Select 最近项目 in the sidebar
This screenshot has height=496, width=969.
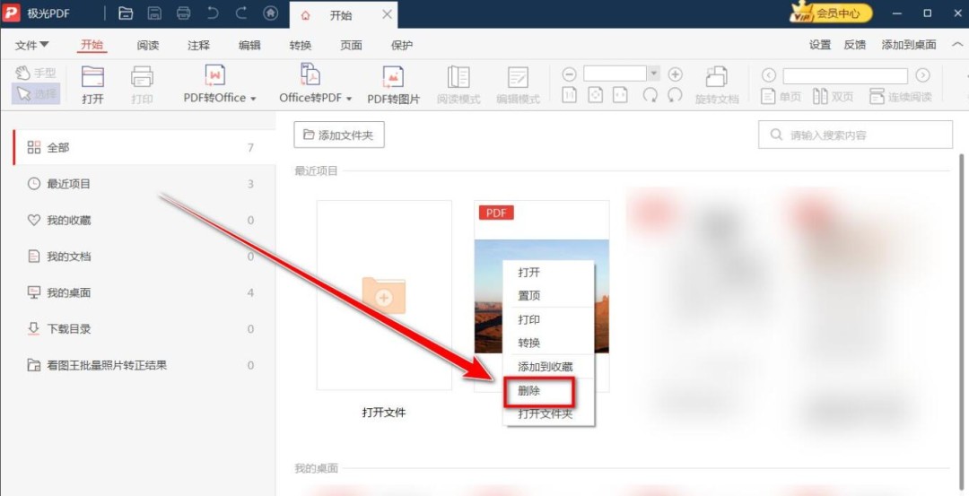[144, 184]
